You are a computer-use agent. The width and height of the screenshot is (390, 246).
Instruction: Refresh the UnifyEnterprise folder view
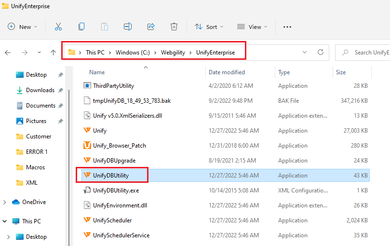pos(321,52)
